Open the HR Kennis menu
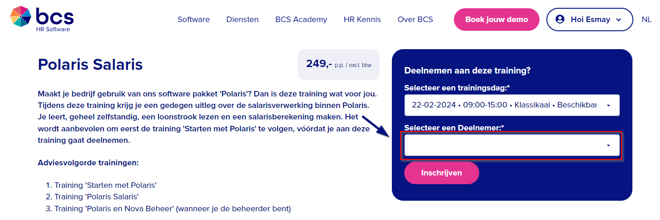 click(x=362, y=19)
